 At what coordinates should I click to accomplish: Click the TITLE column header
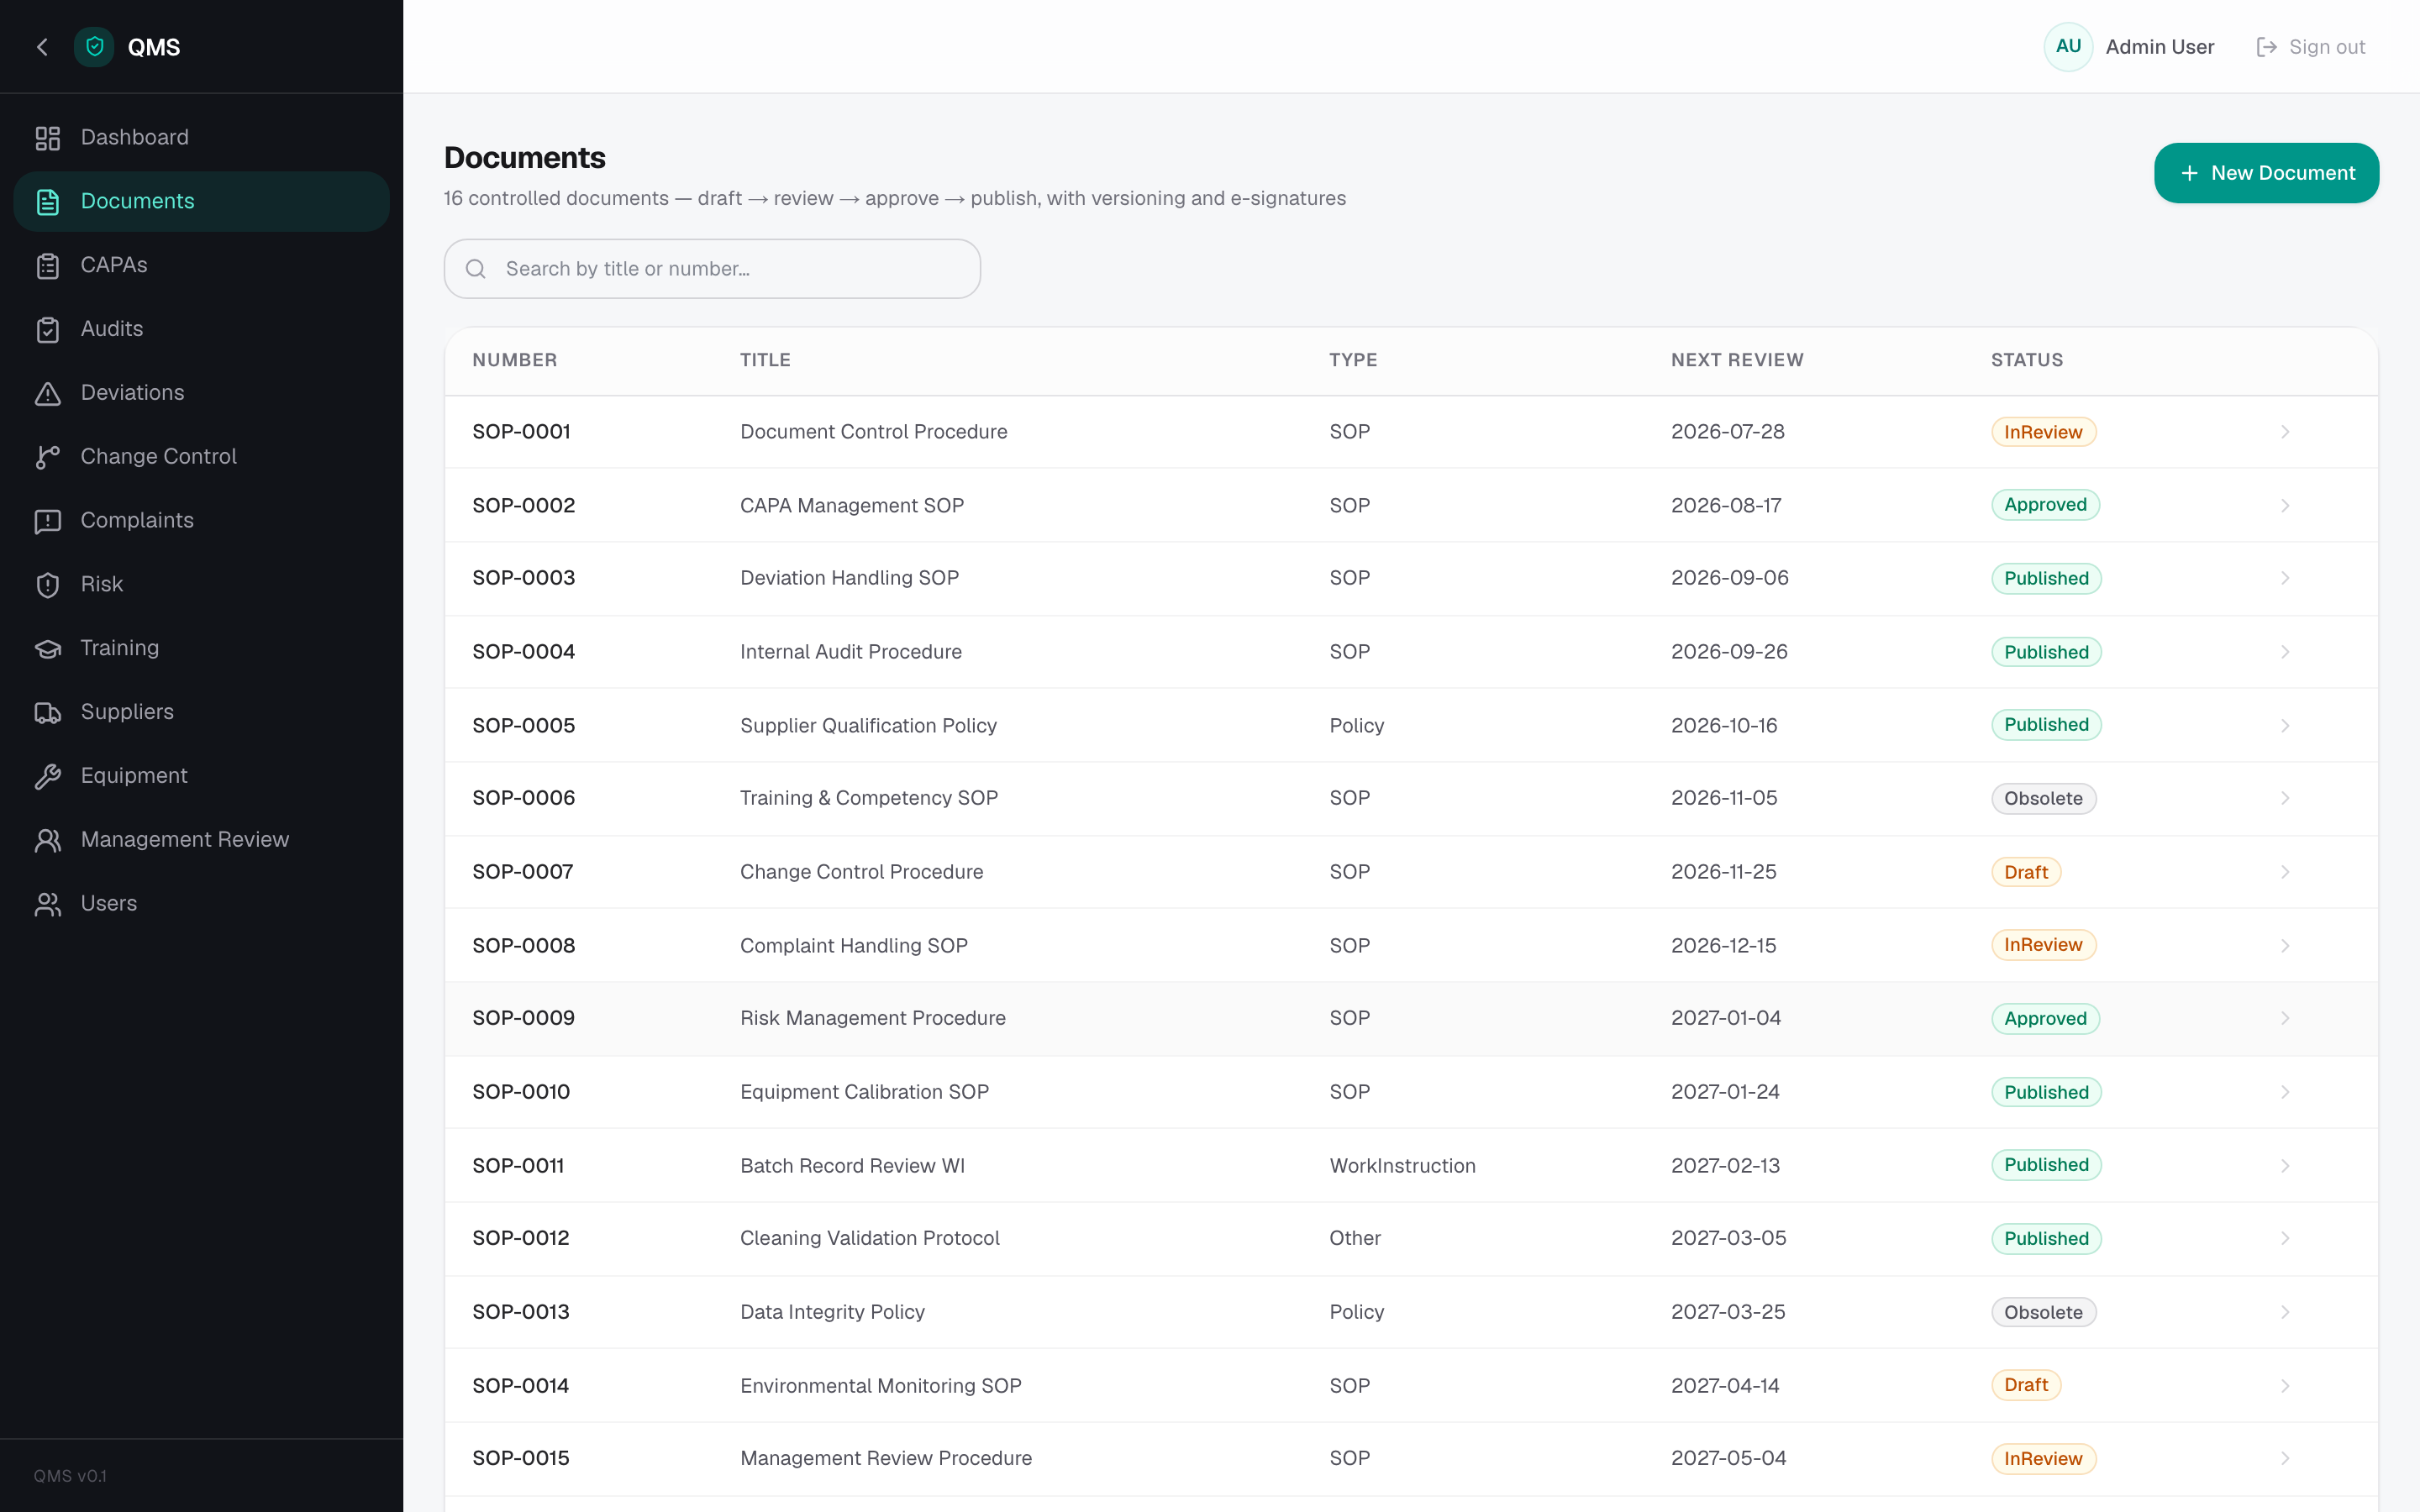(x=765, y=360)
